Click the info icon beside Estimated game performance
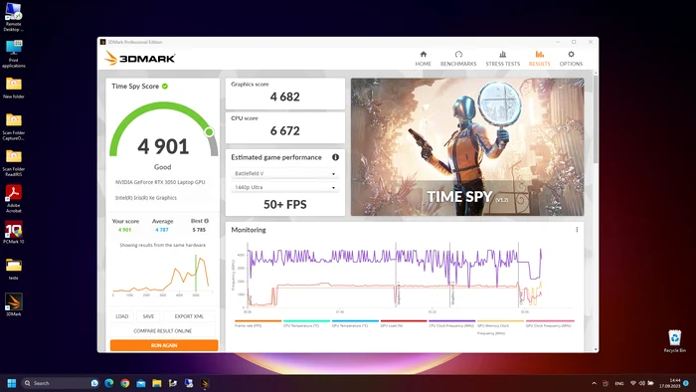Image resolution: width=696 pixels, height=392 pixels. pyautogui.click(x=336, y=157)
